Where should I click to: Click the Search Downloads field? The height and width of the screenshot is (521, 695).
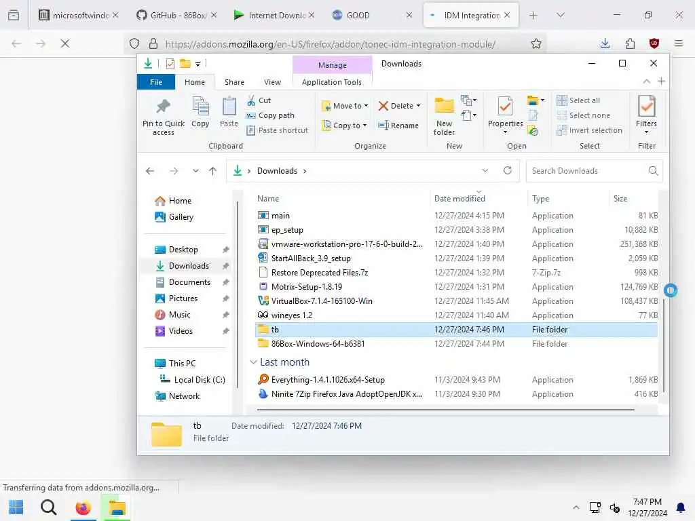pos(594,171)
